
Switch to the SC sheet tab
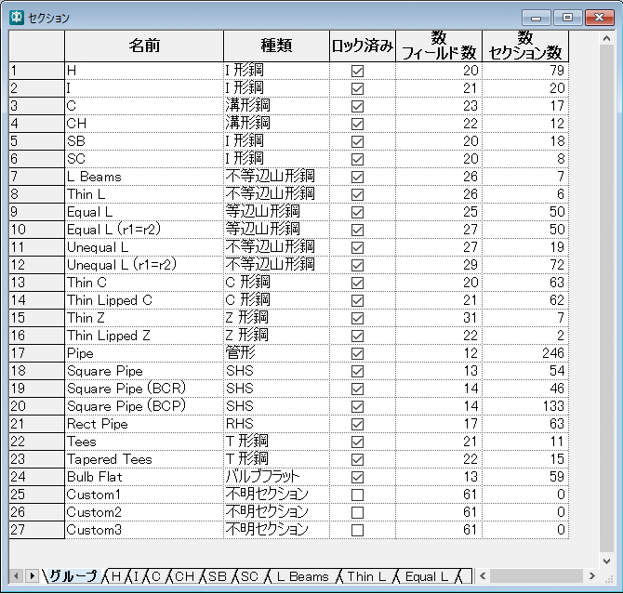pos(249,576)
